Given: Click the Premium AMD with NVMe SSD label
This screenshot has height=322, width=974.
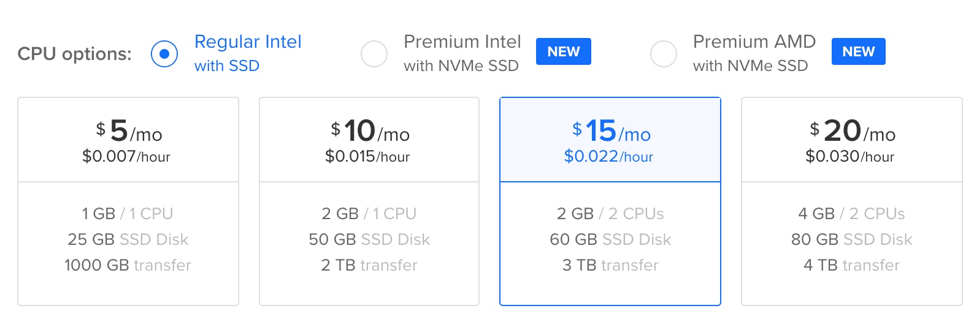Looking at the screenshot, I should (x=754, y=53).
